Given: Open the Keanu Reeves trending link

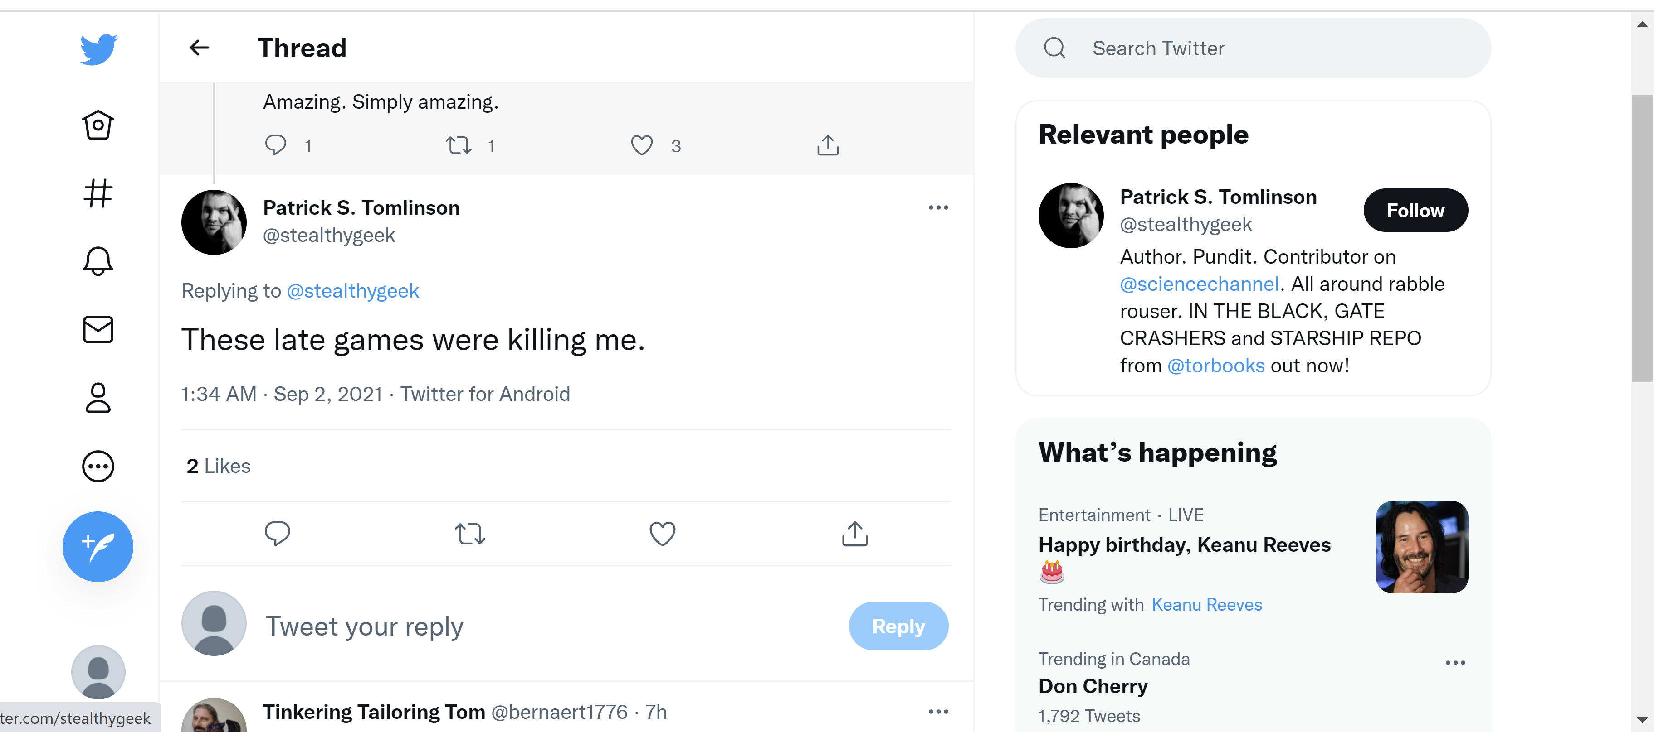Looking at the screenshot, I should [1206, 605].
